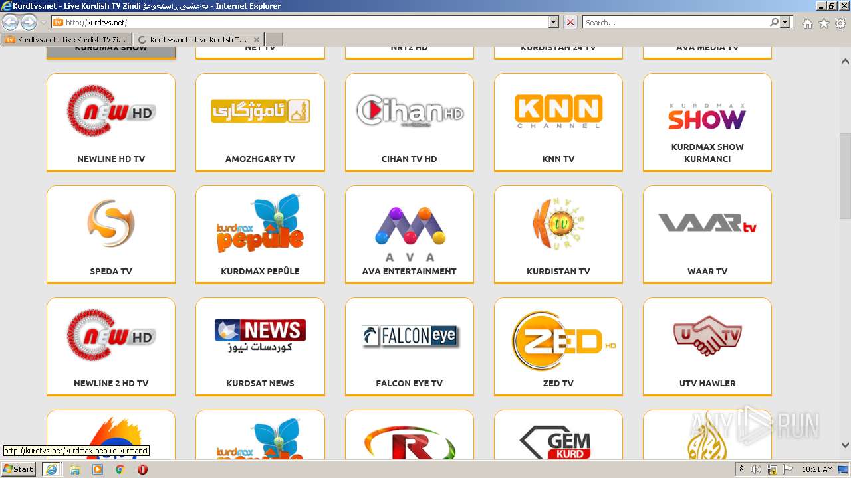The width and height of the screenshot is (851, 478).
Task: Click the CIHAN TV HD link text
Action: (410, 159)
